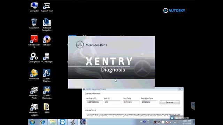This screenshot has height=125, width=223.
Task: Select the XENTRY Diagnosi... SIM icon
Action: (x=47, y=93)
